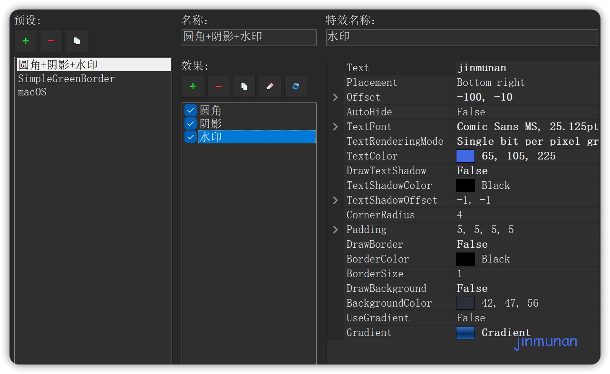Select the TextColor property label
610x374 pixels.
click(372, 156)
